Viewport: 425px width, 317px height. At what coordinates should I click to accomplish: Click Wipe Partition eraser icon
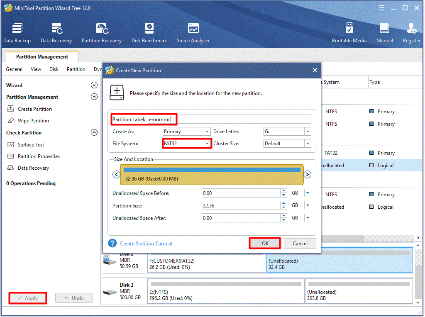pyautogui.click(x=10, y=121)
